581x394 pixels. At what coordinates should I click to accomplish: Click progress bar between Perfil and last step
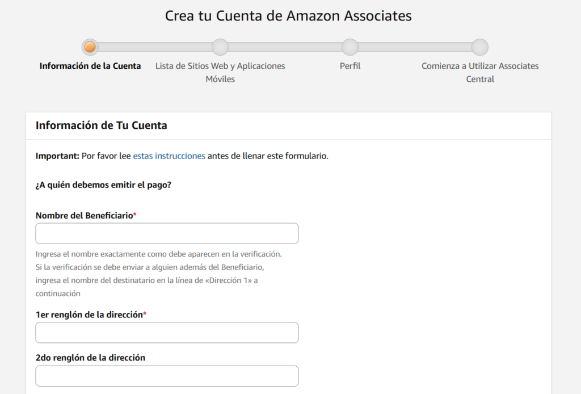(415, 47)
